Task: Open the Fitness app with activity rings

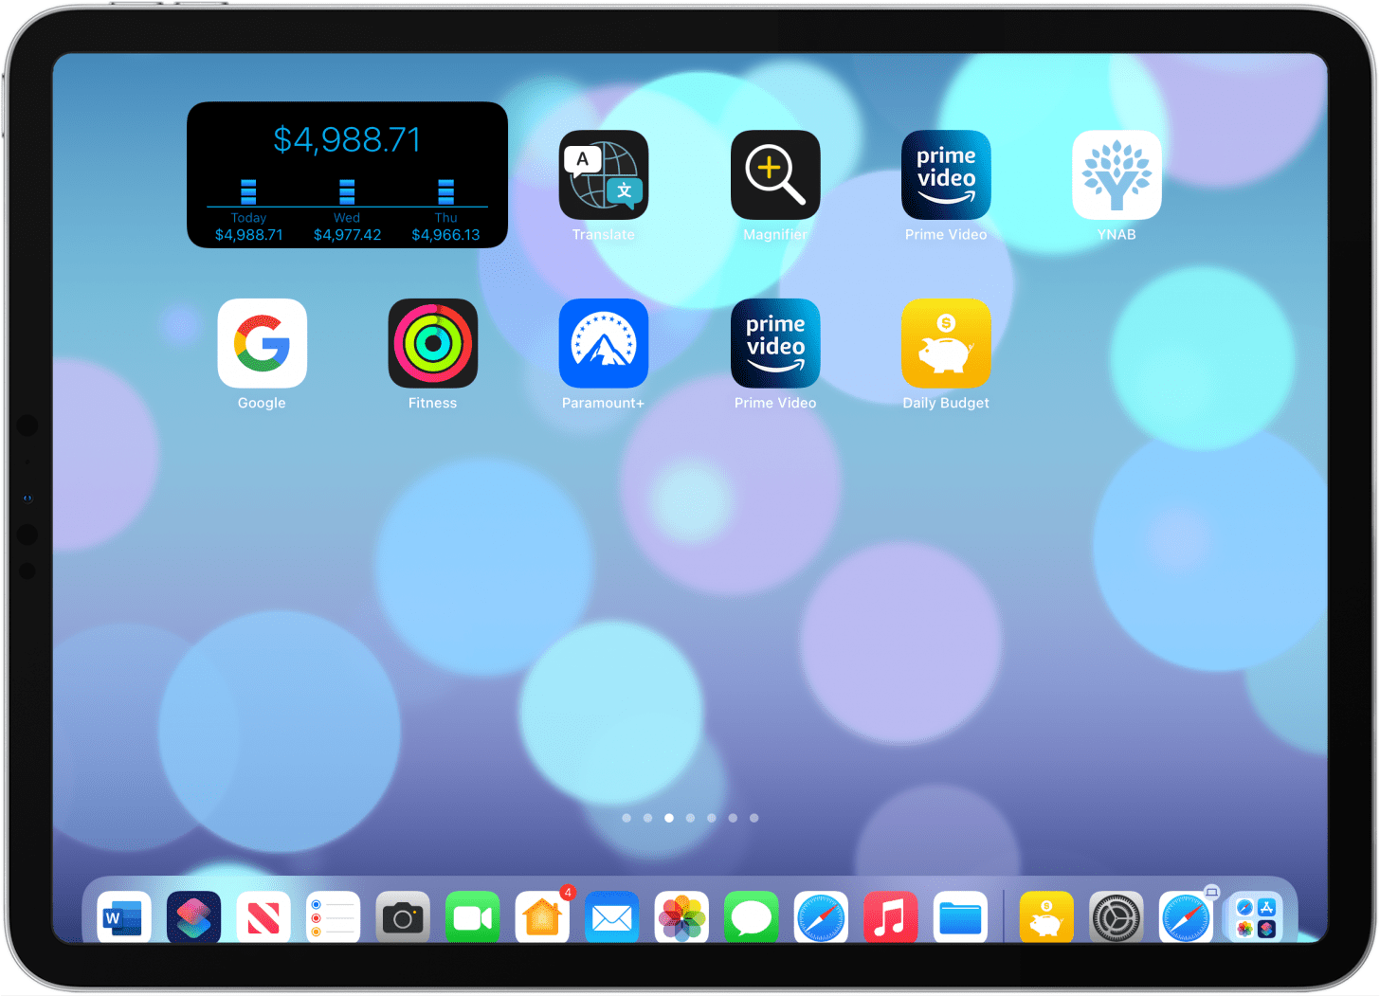Action: point(433,343)
